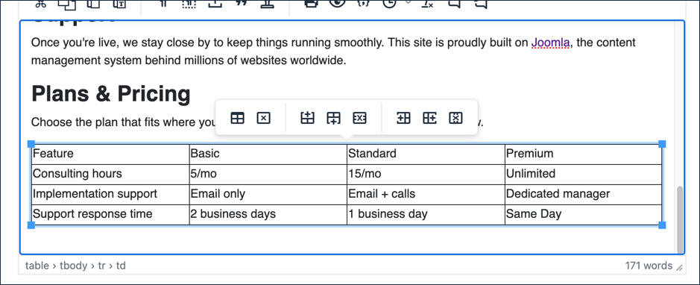Click the Clear formatting toolbar icon
Viewport: 700px width, 285px height.
tap(427, 4)
